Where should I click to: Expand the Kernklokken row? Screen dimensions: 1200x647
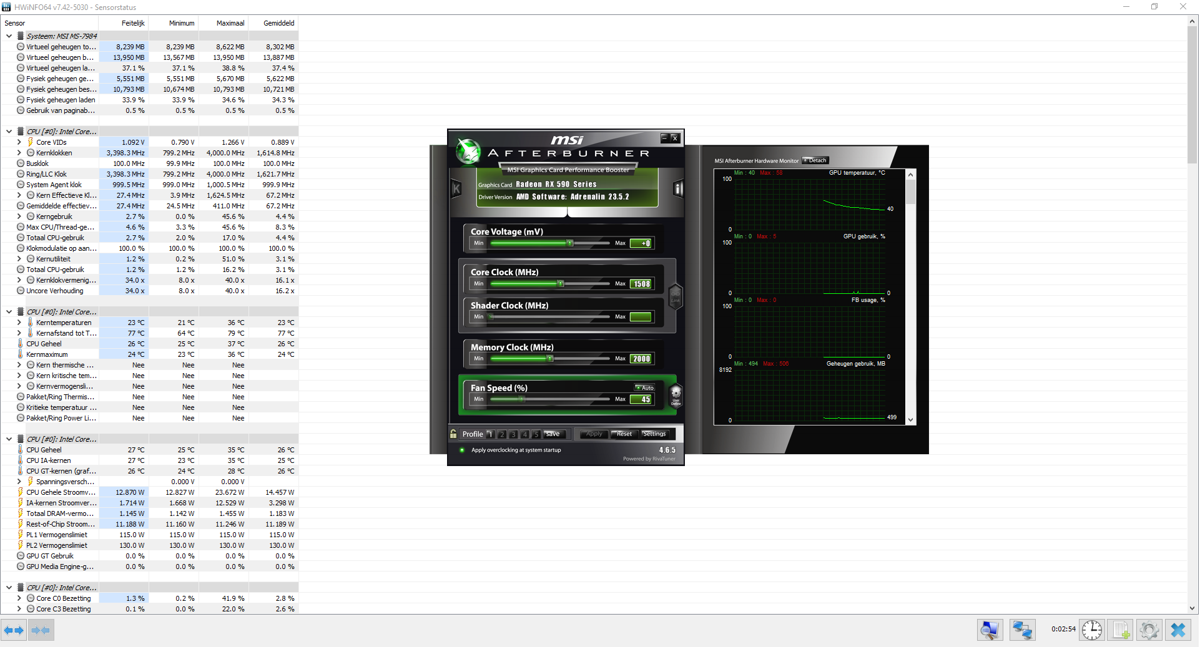coord(19,153)
